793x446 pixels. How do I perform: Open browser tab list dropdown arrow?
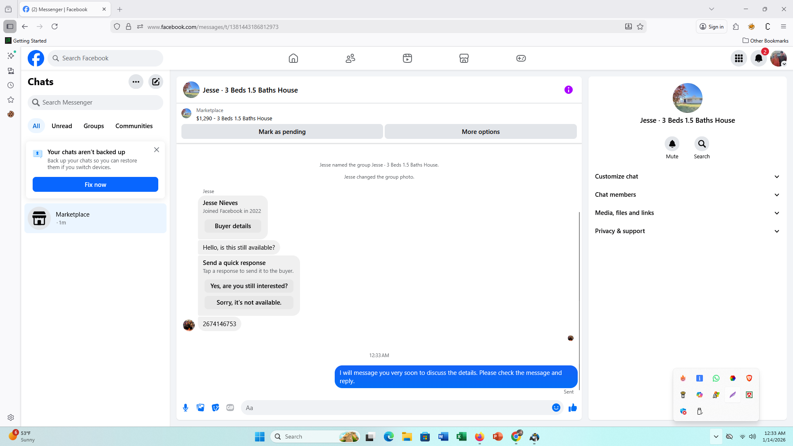[711, 9]
